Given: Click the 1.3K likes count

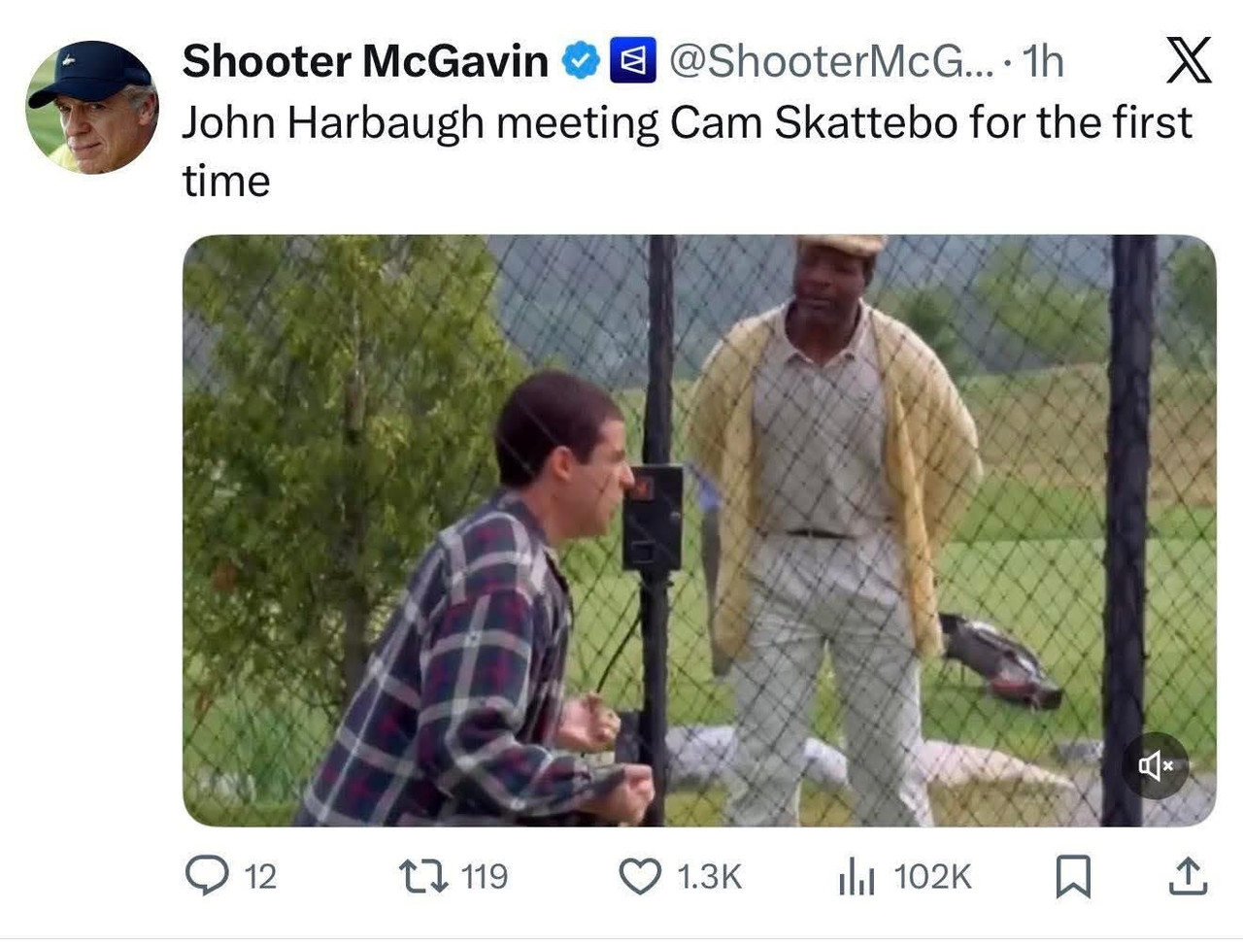Looking at the screenshot, I should coord(709,877).
